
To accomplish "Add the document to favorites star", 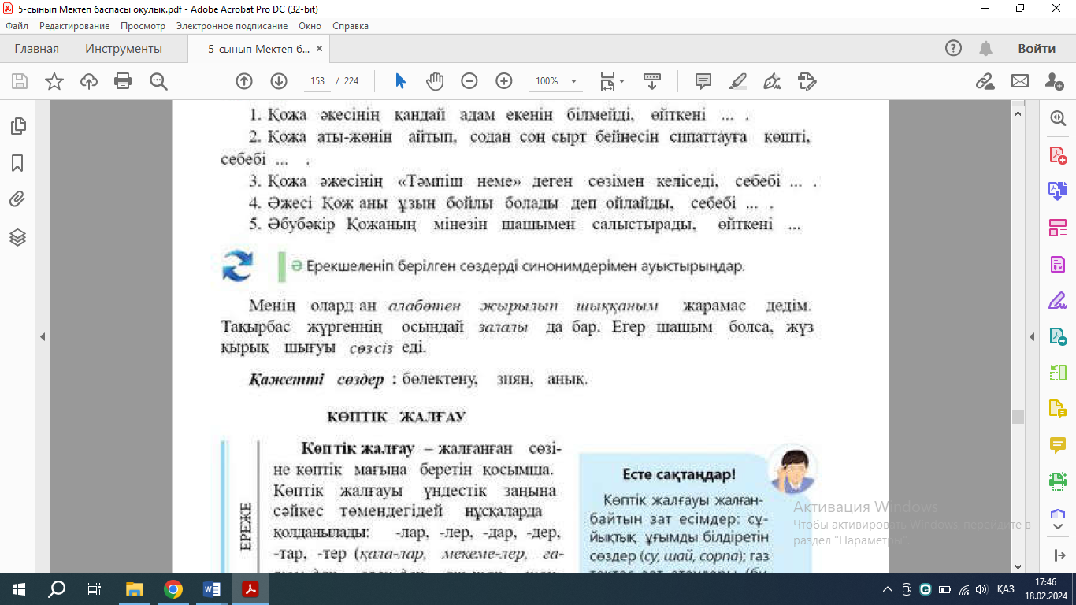I will point(54,81).
